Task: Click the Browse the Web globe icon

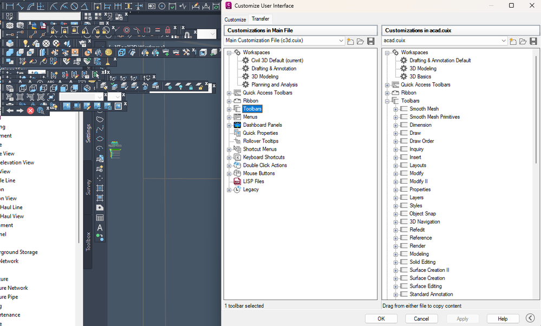Action: (41, 110)
